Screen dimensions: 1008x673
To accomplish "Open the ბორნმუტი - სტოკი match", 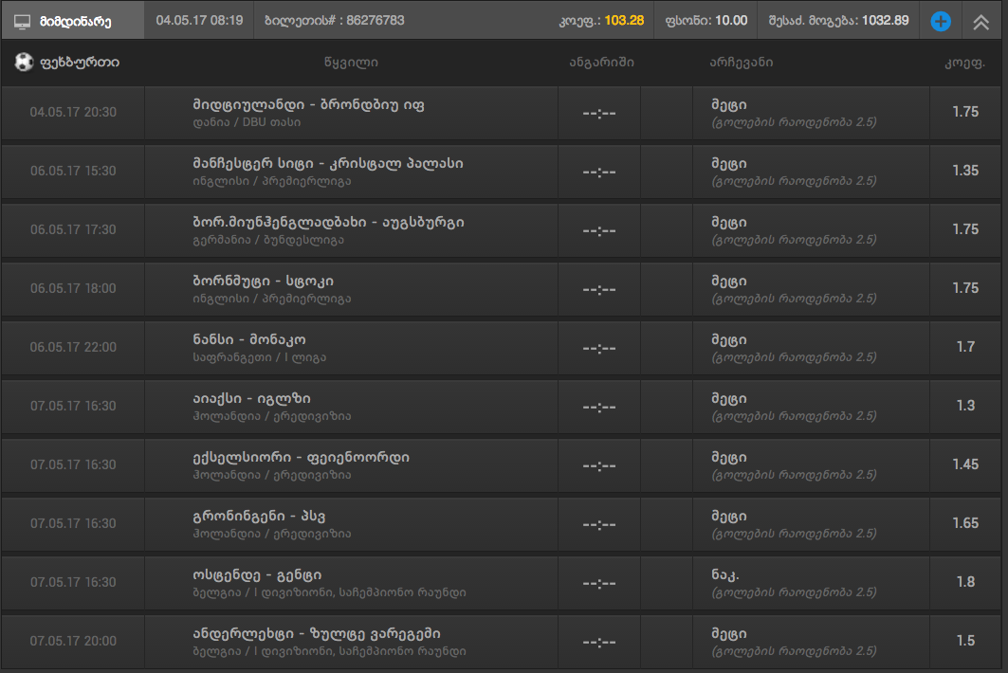I will [263, 281].
